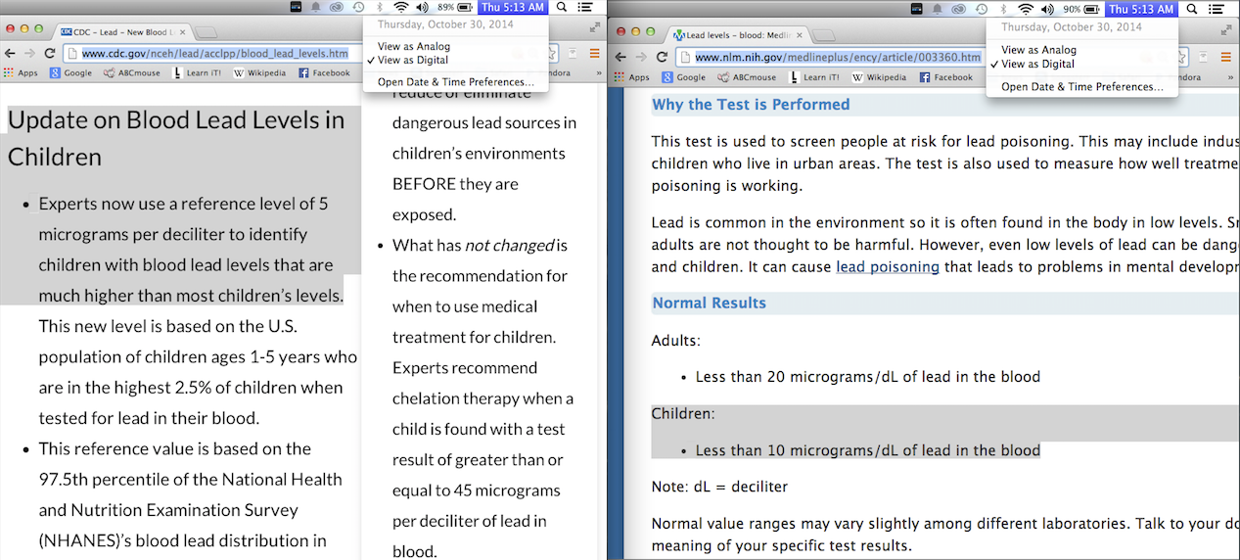Image resolution: width=1240 pixels, height=560 pixels.
Task: Open Apps shortcut in the MedlinePlus window
Action: (633, 76)
